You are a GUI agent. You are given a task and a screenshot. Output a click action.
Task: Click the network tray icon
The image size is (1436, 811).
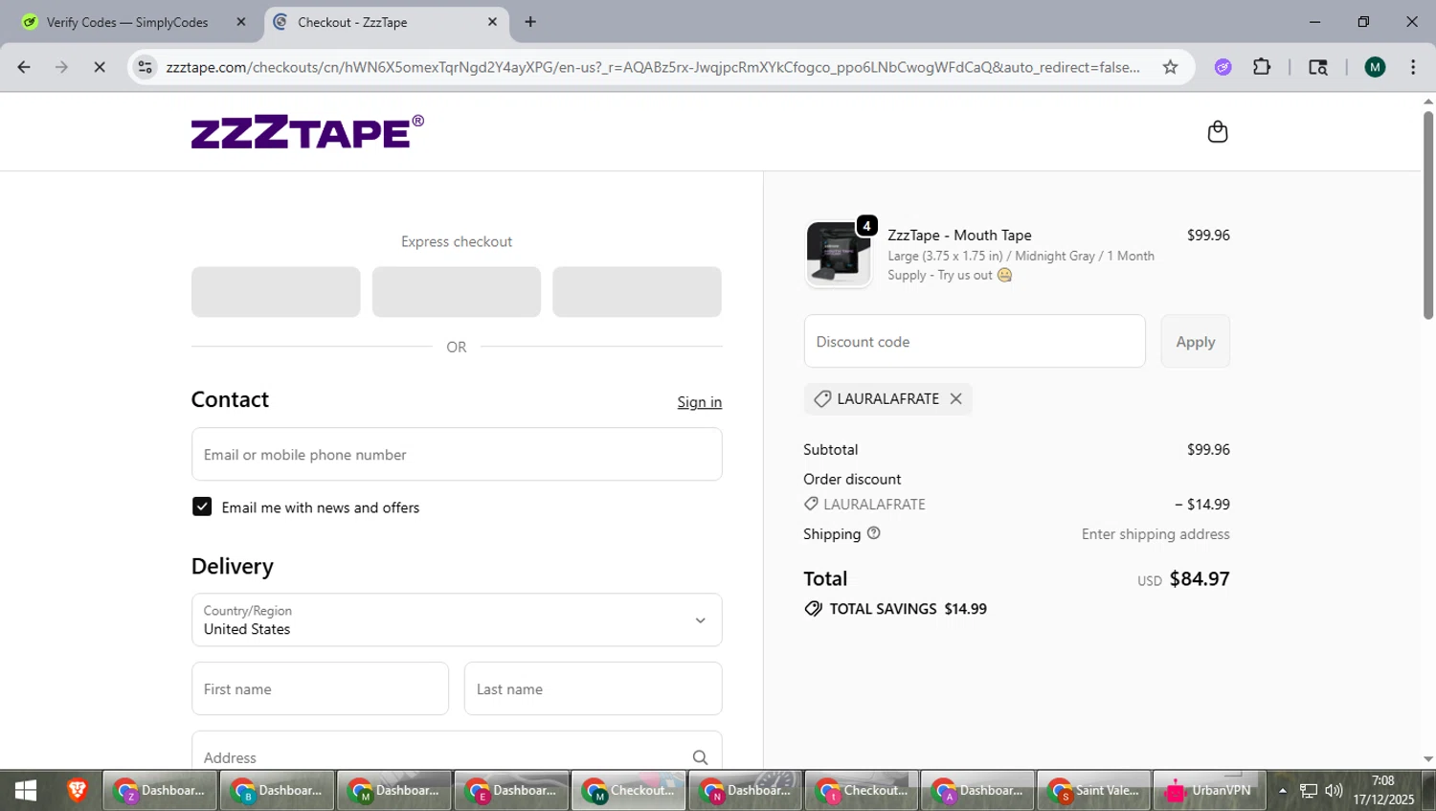click(1309, 791)
